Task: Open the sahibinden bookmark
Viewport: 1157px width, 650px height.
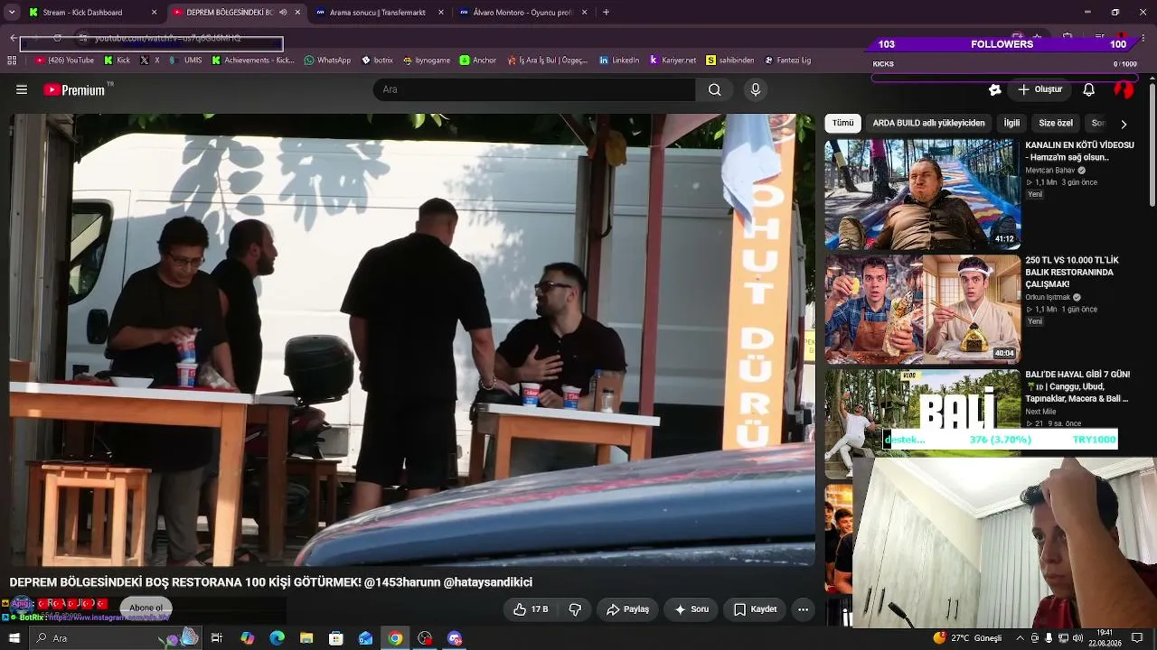Action: click(x=730, y=60)
